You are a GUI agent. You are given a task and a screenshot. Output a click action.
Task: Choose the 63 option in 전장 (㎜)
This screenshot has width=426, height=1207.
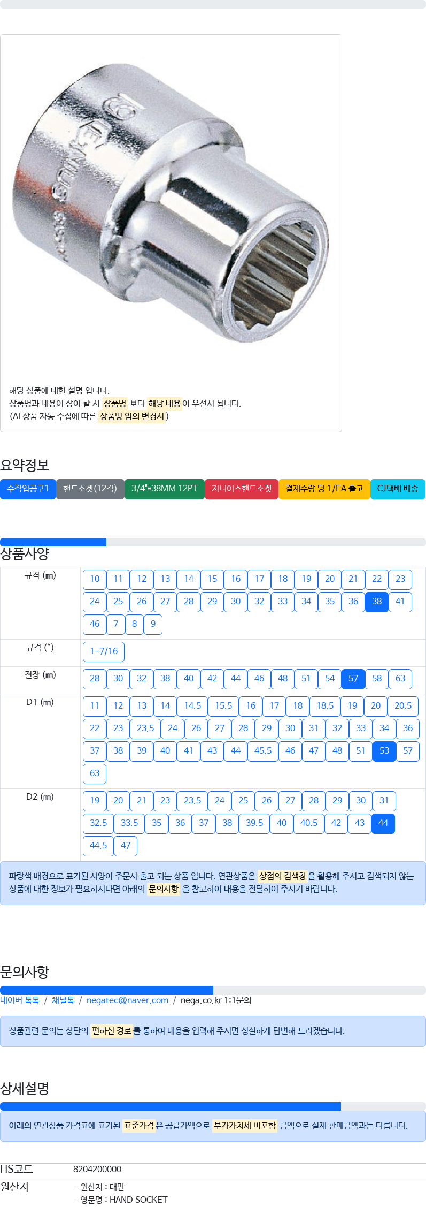point(400,679)
